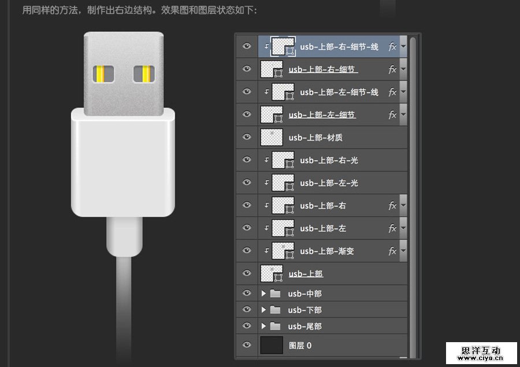The image size is (520, 367).
Task: Hide the usb-上部 layer
Action: [247, 273]
